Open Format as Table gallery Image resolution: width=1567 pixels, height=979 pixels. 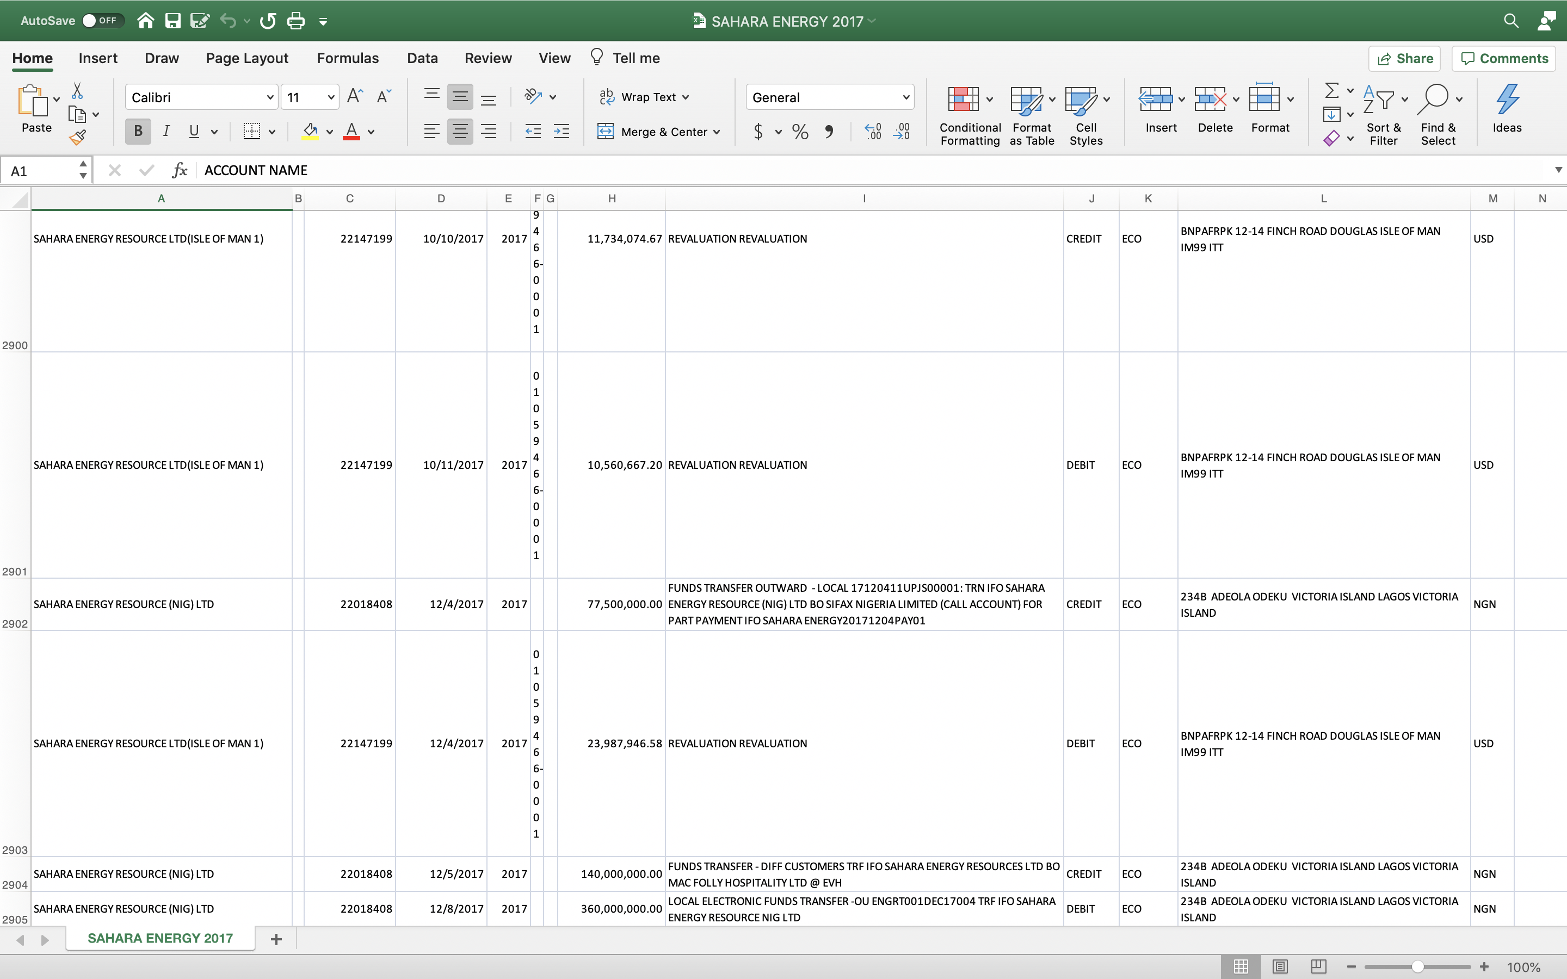pyautogui.click(x=1032, y=115)
